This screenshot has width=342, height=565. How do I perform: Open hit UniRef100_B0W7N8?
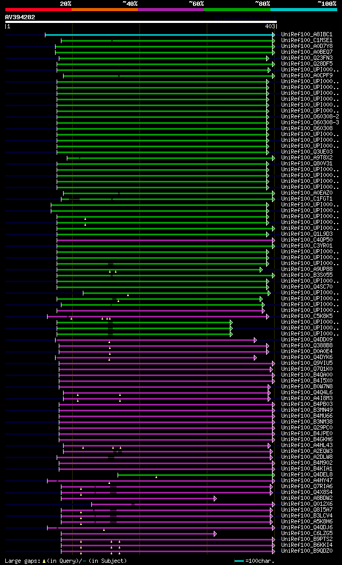pos(307,387)
